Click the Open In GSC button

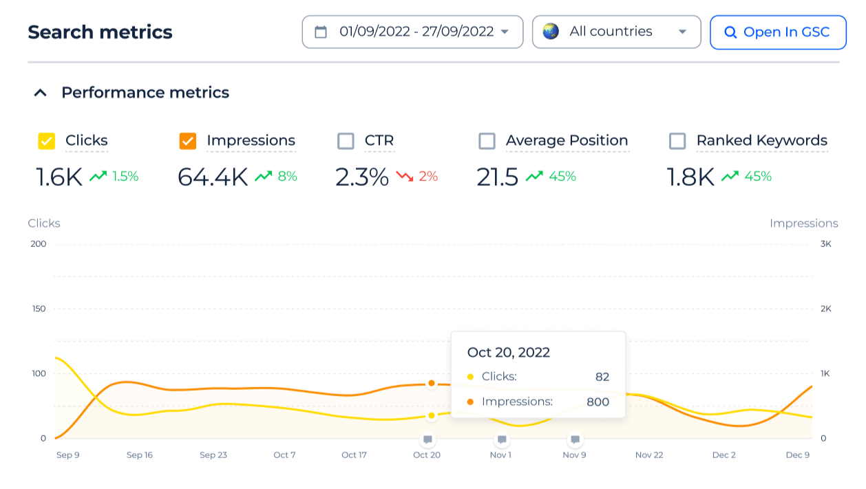(x=778, y=32)
